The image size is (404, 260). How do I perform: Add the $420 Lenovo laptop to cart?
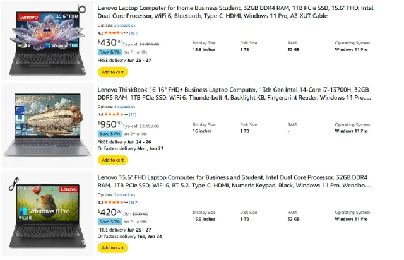[x=112, y=248]
